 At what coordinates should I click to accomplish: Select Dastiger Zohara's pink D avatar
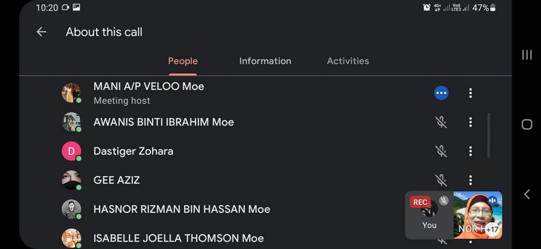[71, 151]
